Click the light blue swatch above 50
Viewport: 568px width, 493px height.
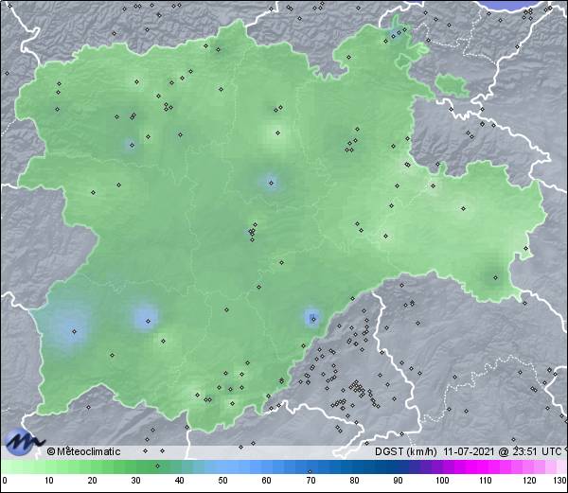click(222, 467)
